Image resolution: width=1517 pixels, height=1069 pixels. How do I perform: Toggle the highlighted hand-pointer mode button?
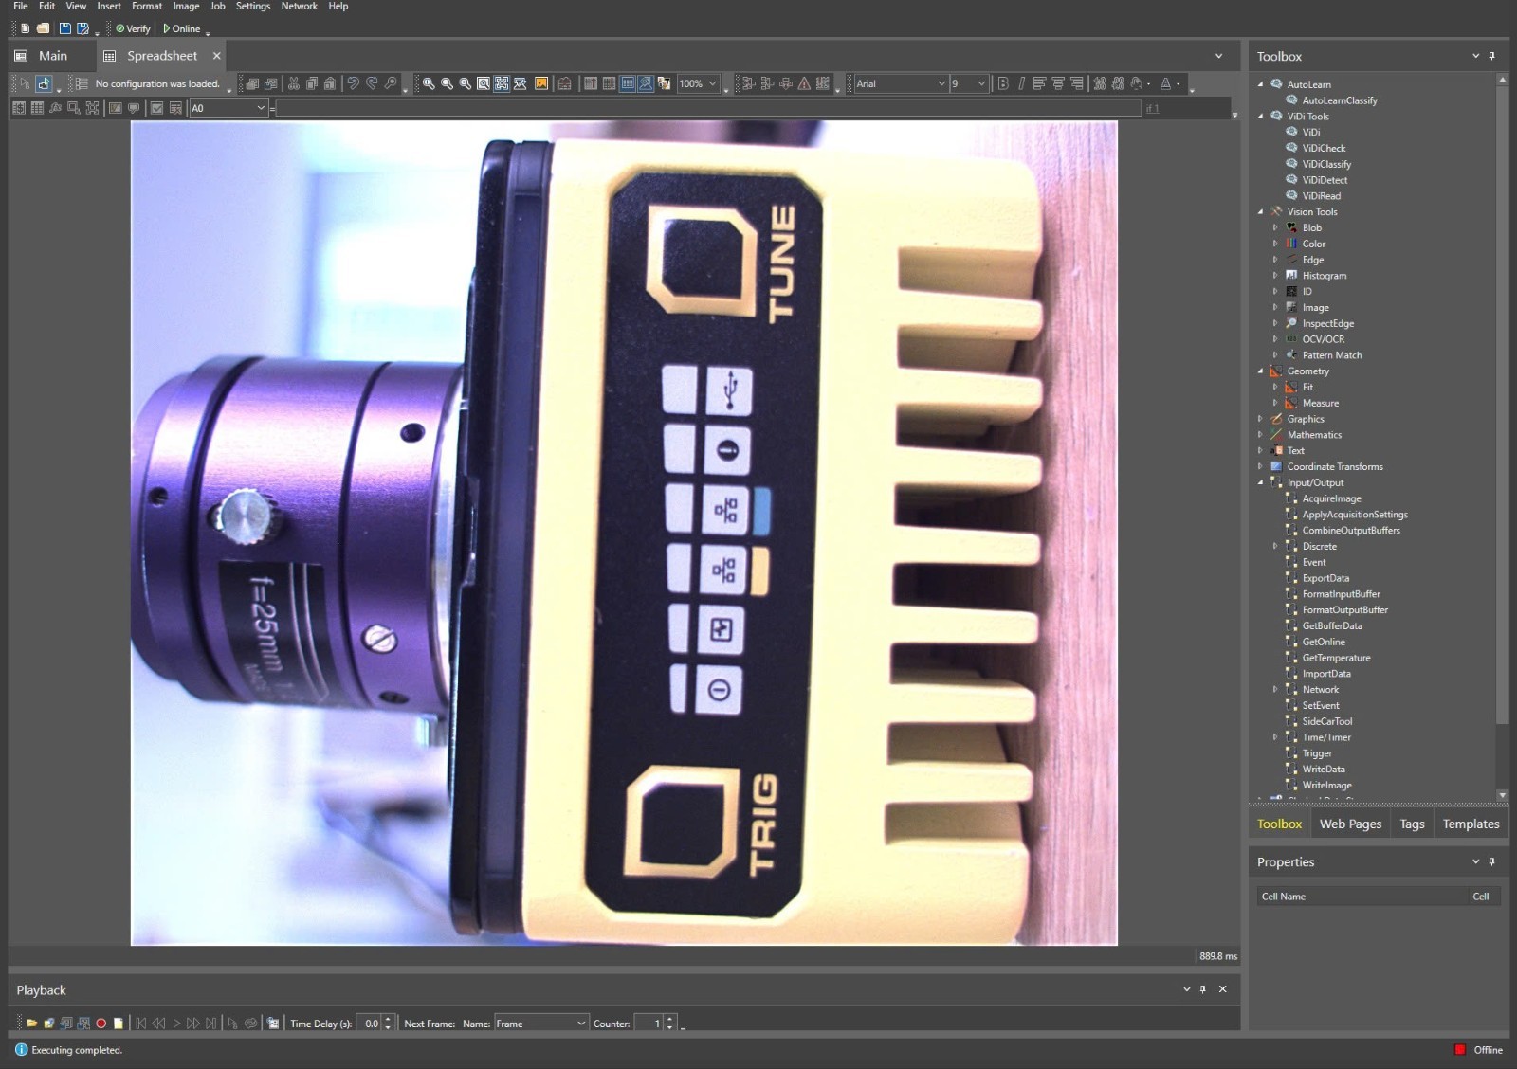[x=44, y=83]
